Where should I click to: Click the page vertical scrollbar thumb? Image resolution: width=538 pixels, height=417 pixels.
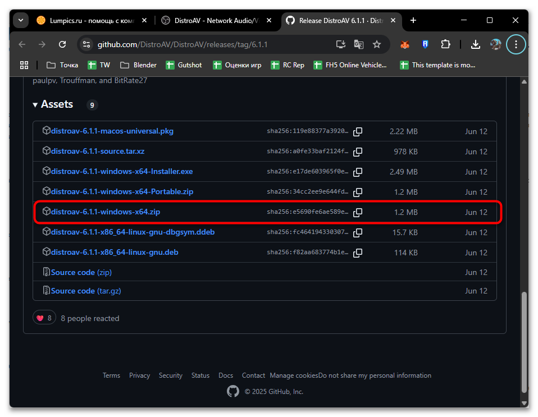pyautogui.click(x=524, y=342)
